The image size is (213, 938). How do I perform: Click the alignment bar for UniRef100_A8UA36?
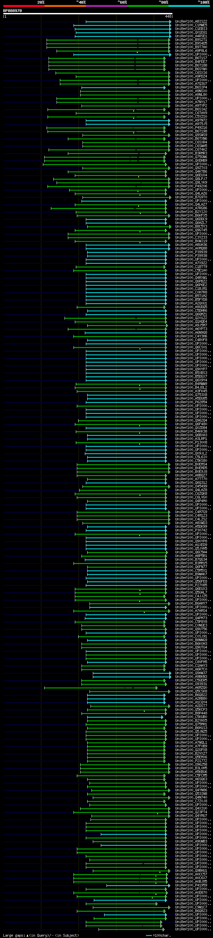click(x=128, y=245)
